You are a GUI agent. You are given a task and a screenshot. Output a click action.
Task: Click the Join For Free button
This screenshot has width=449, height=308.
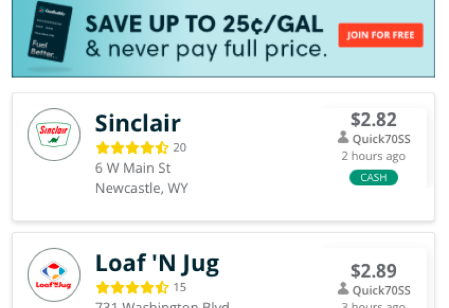click(x=380, y=35)
